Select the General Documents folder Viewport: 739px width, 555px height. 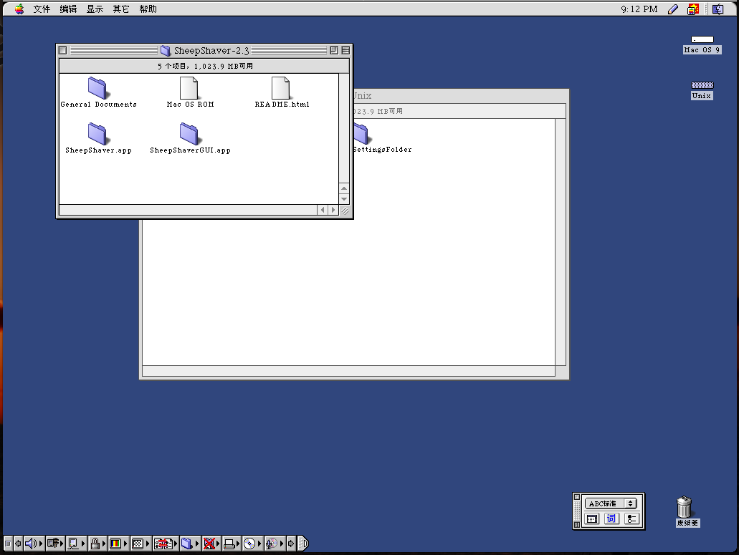[98, 92]
